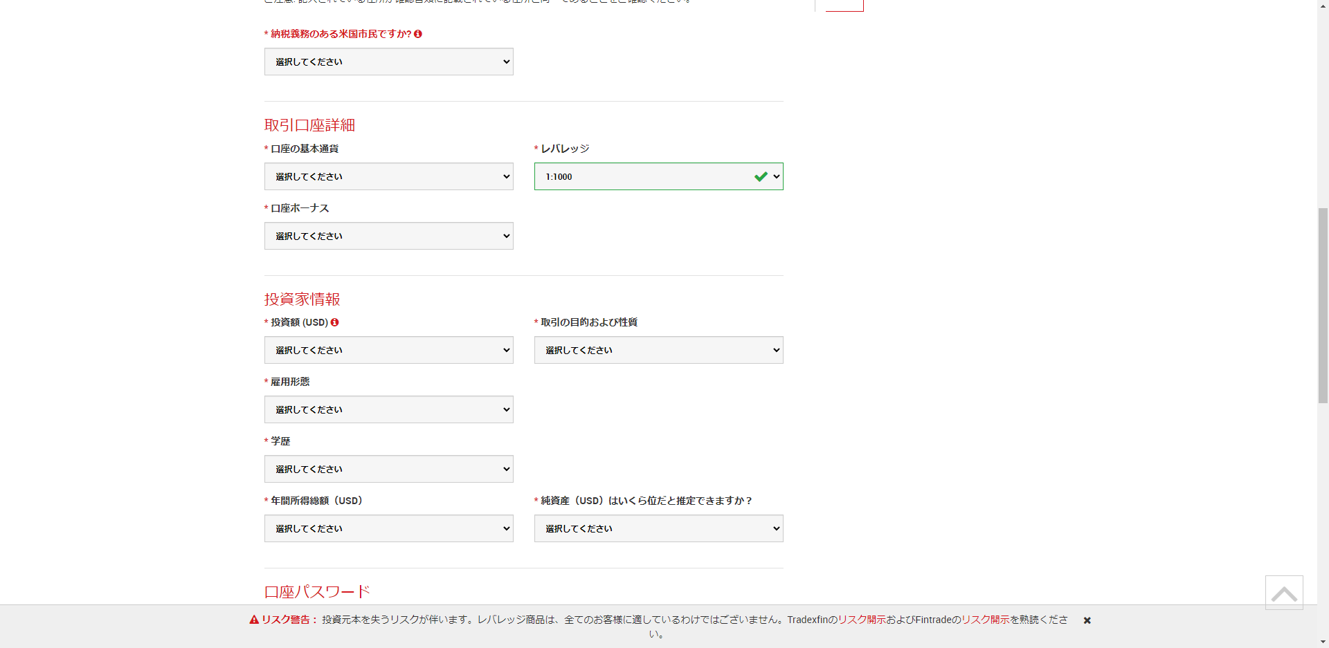Expand the 取引の目的および性質 dropdown
This screenshot has height=648, width=1329.
pos(658,350)
